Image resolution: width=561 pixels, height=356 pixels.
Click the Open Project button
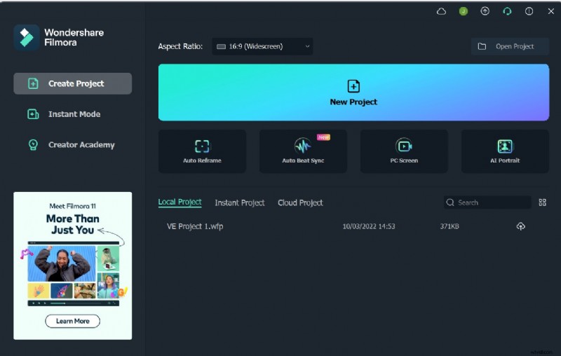[510, 47]
